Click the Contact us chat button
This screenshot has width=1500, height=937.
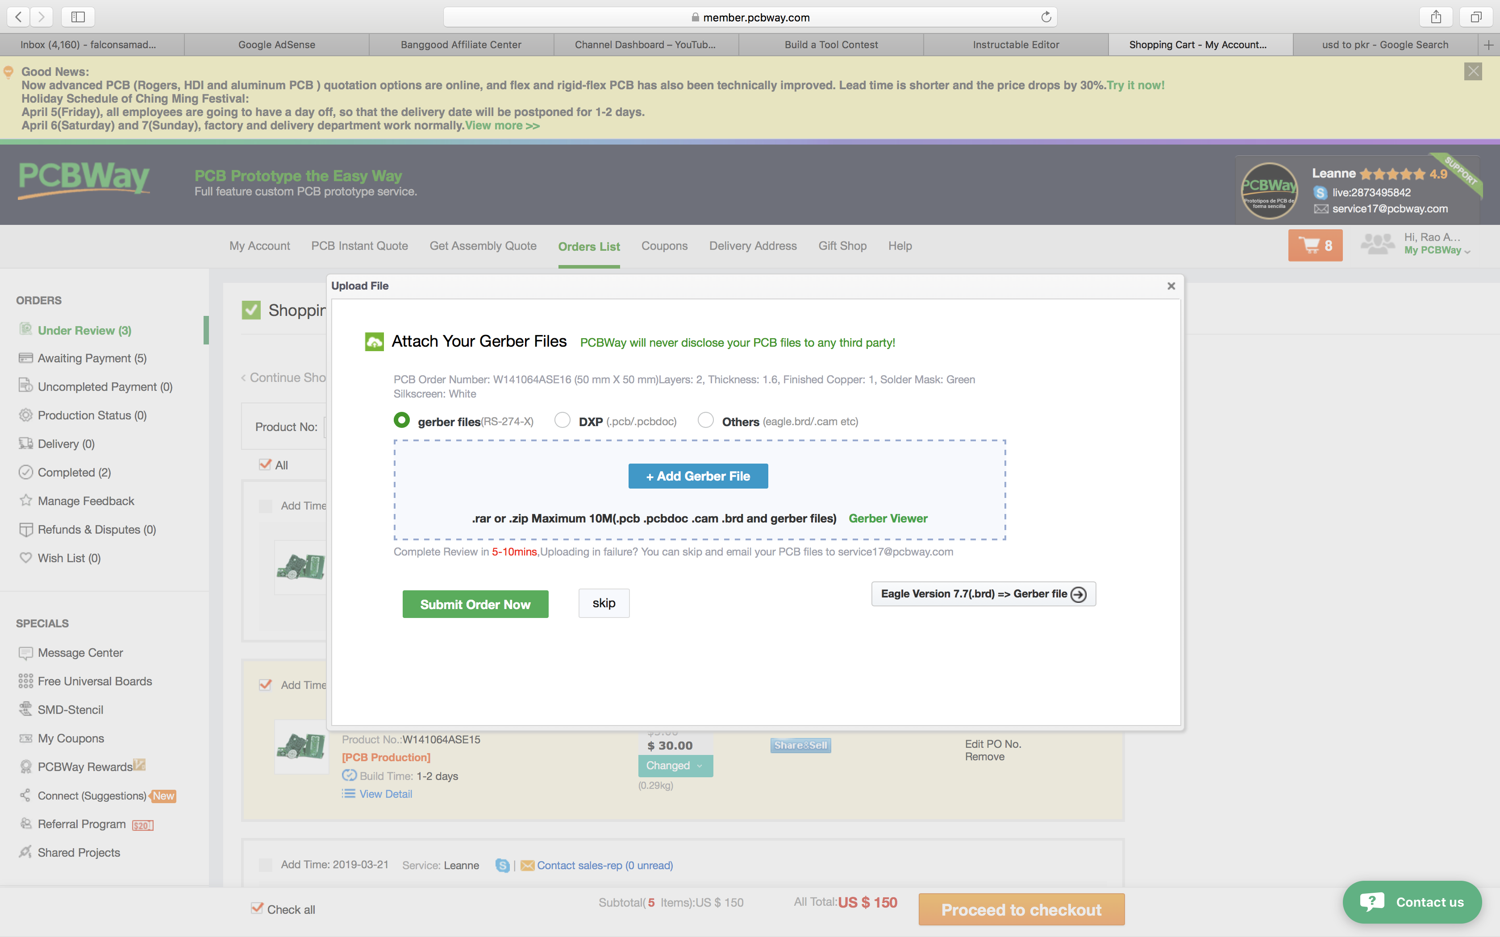pos(1412,902)
